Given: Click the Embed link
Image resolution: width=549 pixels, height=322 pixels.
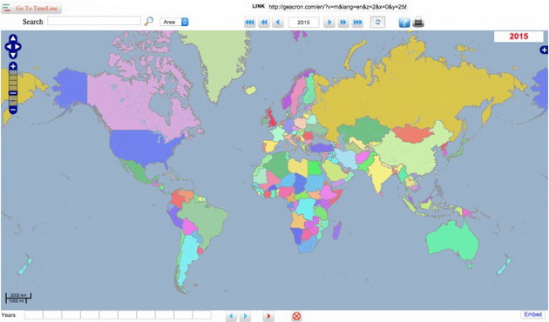Looking at the screenshot, I should (x=532, y=314).
